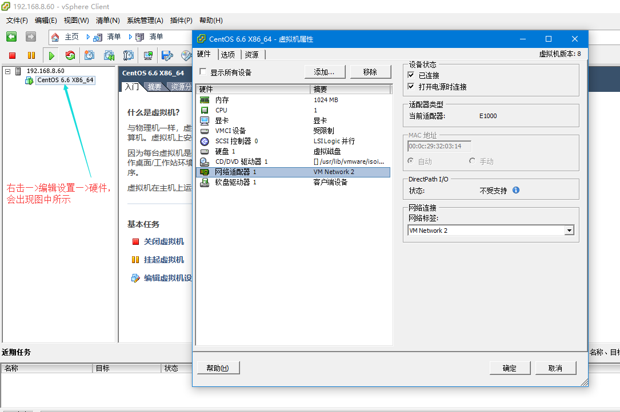
Task: Uncheck the 已连接 device status checkbox
Action: pyautogui.click(x=411, y=75)
